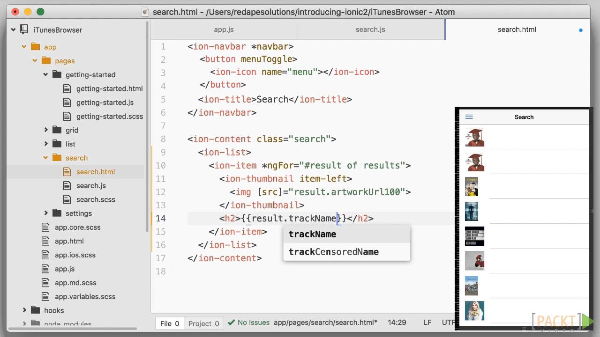Screen dimensions: 600x337
Task: Click line number 10 in the gutter
Action: click(x=161, y=166)
